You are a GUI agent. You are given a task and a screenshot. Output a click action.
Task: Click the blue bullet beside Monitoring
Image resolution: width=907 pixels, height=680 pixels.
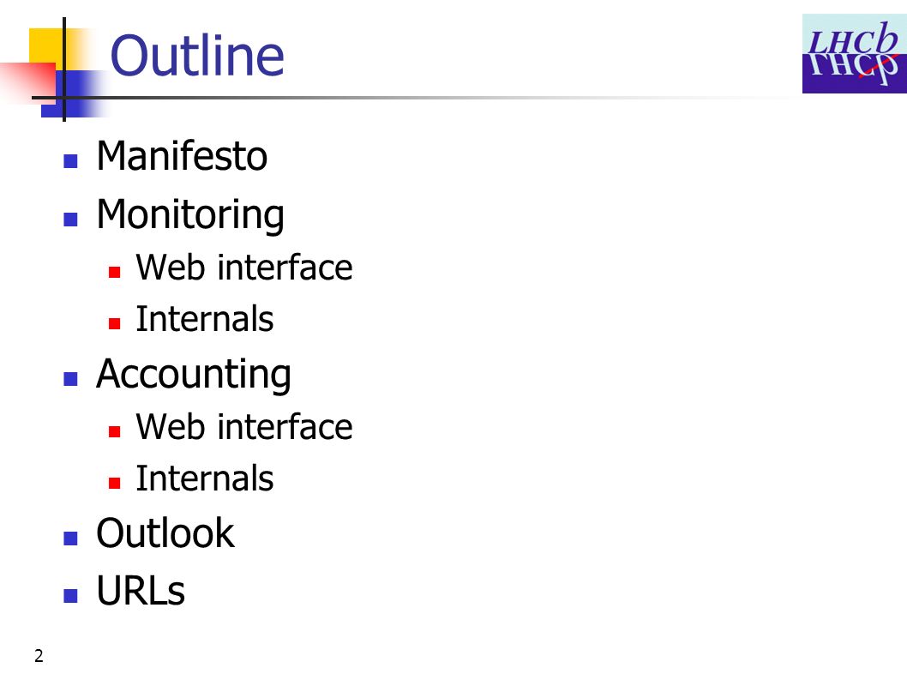pos(70,220)
